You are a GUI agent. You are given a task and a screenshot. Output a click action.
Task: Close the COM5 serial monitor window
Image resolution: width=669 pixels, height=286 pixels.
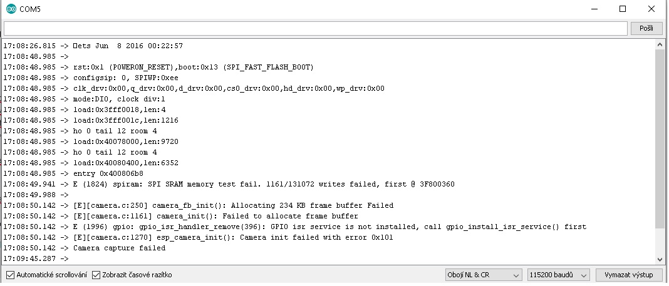pyautogui.click(x=653, y=9)
